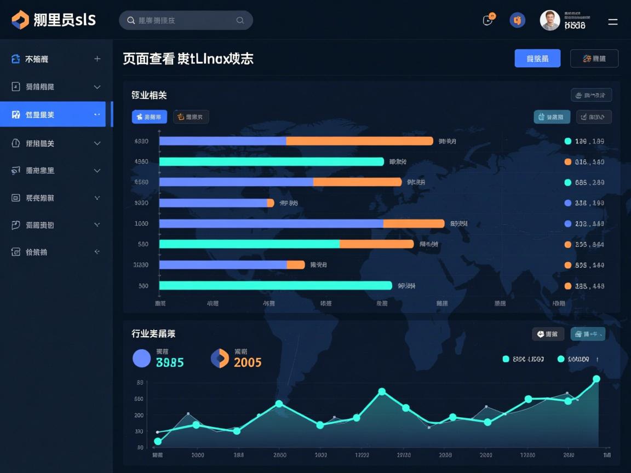Click the magnifier icon inside the search bar
Screen dimensions: 631x473
[x=131, y=20]
